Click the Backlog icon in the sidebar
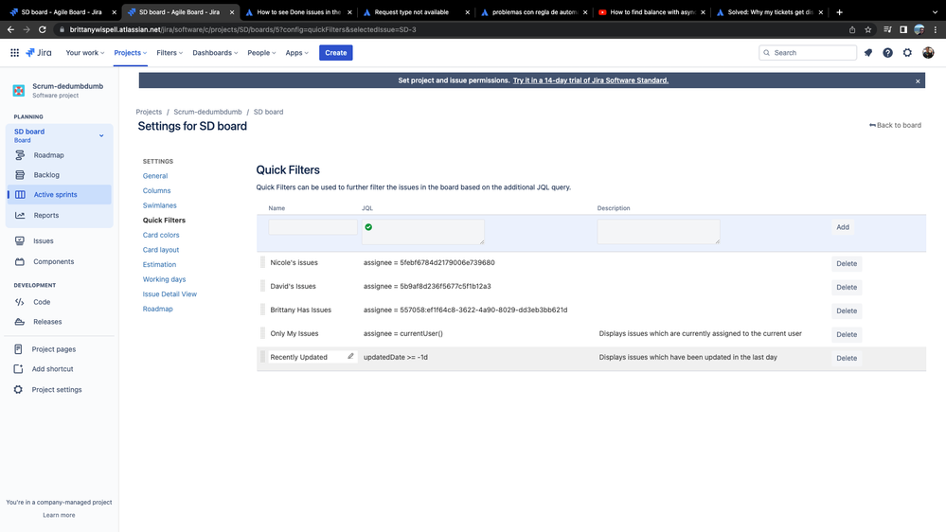Viewport: 946px width, 532px height. coord(20,175)
